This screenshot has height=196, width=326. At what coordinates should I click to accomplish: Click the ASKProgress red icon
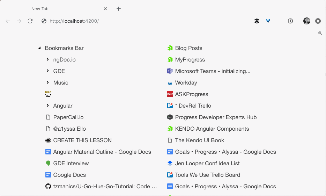170,94
